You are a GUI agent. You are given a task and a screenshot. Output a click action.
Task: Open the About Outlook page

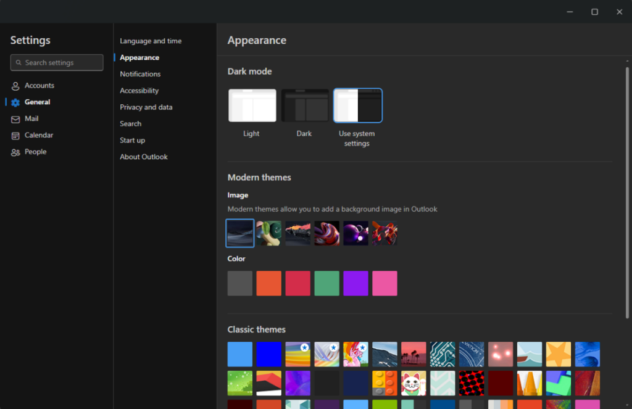click(x=143, y=156)
